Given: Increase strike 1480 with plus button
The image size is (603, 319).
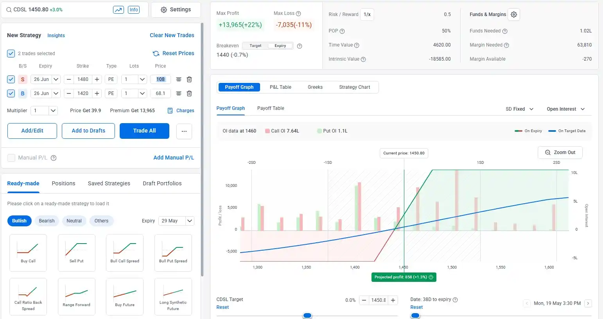Looking at the screenshot, I should tap(97, 79).
